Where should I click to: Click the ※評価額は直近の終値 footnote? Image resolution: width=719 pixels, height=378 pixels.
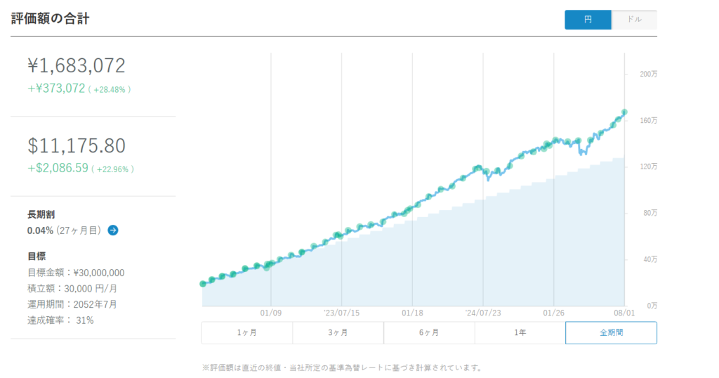[342, 367]
